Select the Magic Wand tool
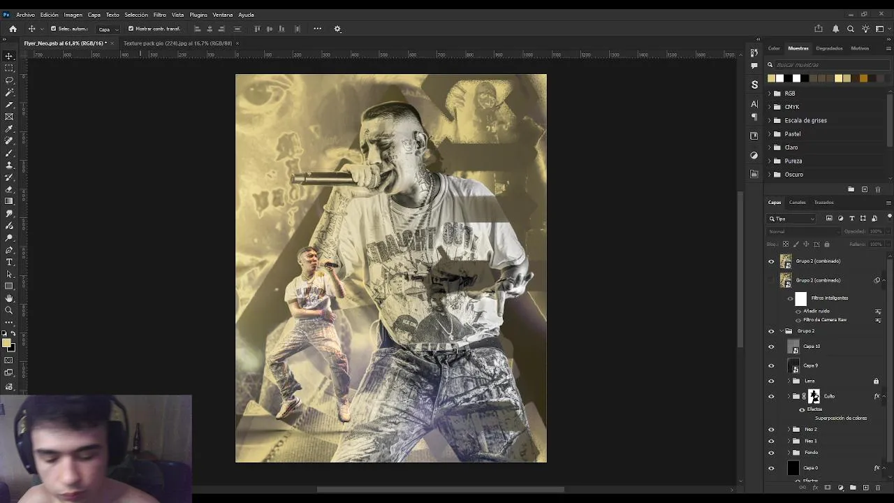 click(9, 92)
